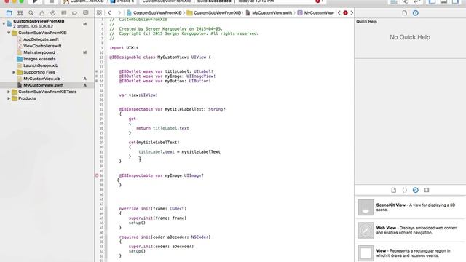Click outlet connection circle for titleLabel

point(97,71)
